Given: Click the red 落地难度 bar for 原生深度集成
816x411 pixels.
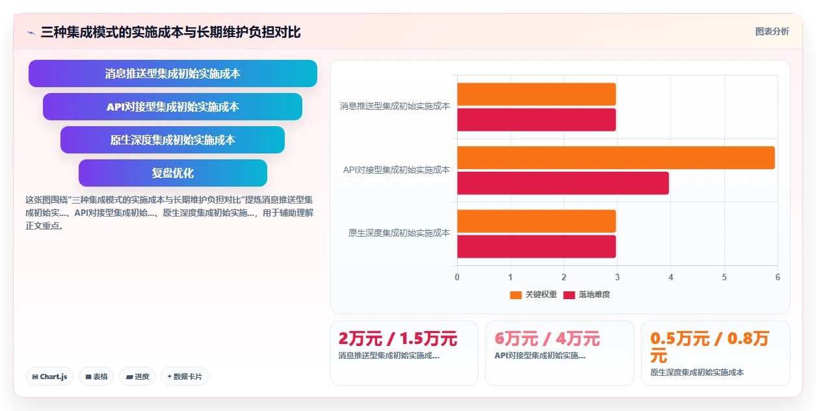Looking at the screenshot, I should click(x=536, y=246).
